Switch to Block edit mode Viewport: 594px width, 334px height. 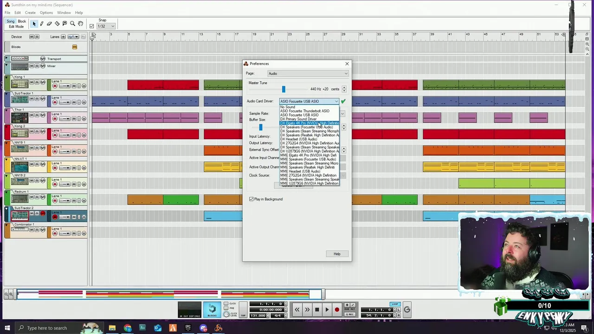pyautogui.click(x=22, y=21)
